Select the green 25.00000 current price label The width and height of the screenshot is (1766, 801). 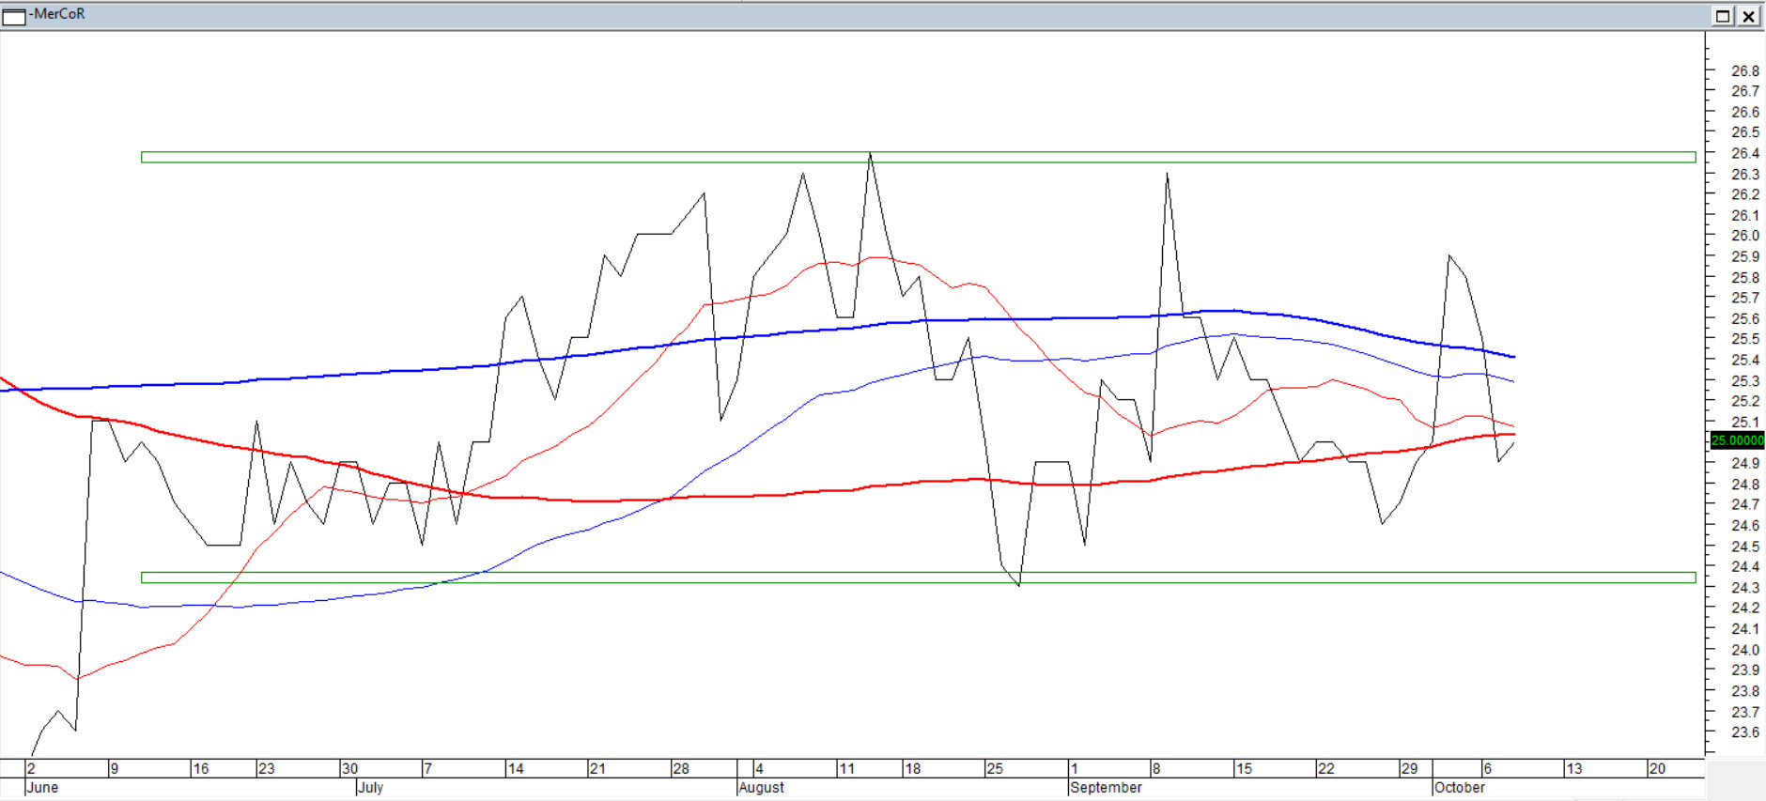point(1737,440)
